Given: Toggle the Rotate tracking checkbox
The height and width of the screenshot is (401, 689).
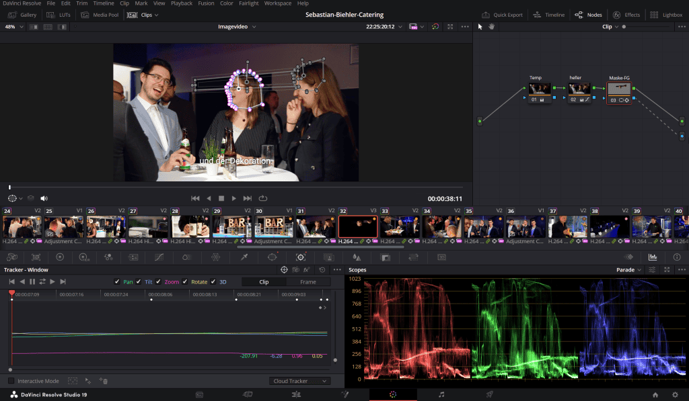Looking at the screenshot, I should tap(185, 281).
